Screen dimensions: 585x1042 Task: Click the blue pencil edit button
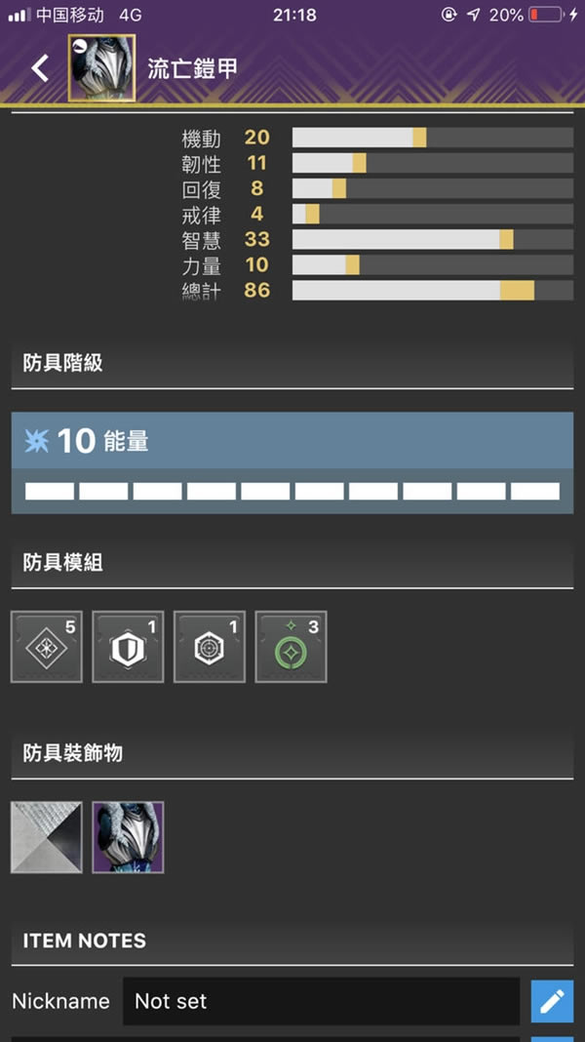[x=552, y=1001]
